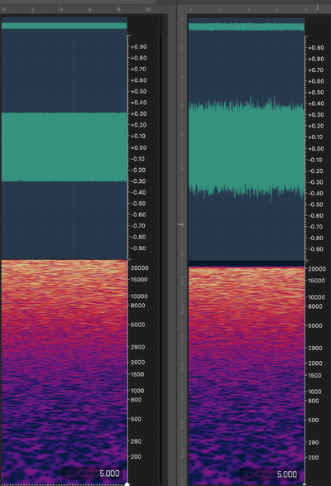Click the 200 label on right frequency scale

coord(314,457)
